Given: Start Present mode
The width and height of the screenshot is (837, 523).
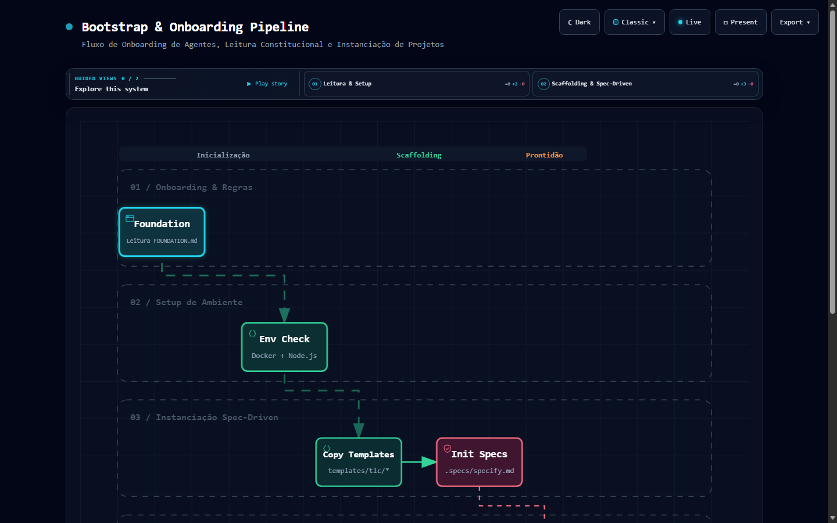Looking at the screenshot, I should coord(741,22).
